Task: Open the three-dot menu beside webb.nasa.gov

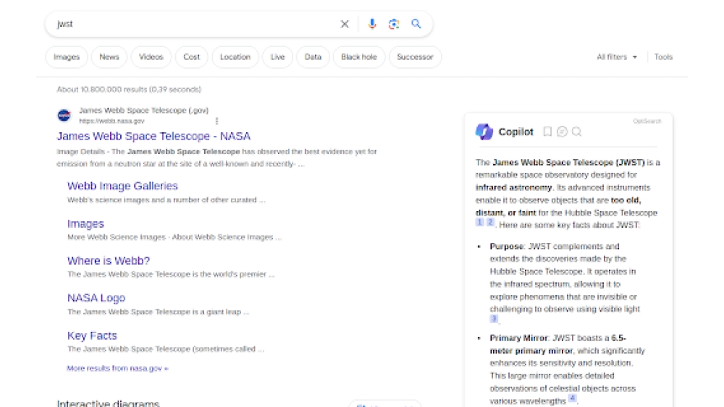Action: (x=216, y=121)
